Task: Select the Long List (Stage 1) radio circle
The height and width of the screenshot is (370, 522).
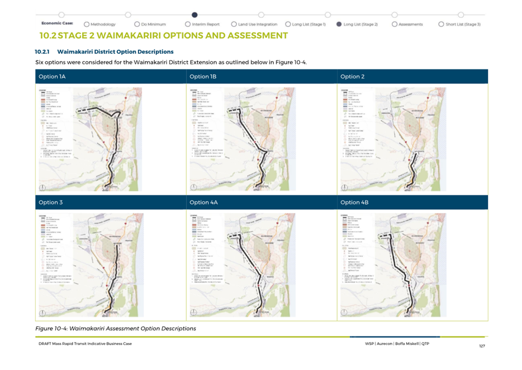Action: tap(288, 24)
